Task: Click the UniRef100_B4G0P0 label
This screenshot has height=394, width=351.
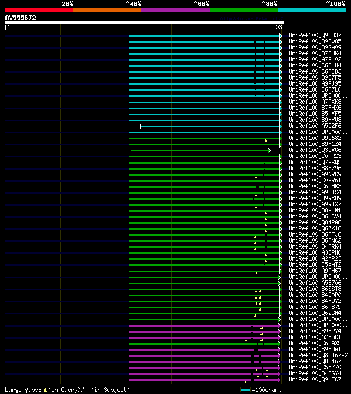Action: (315, 295)
